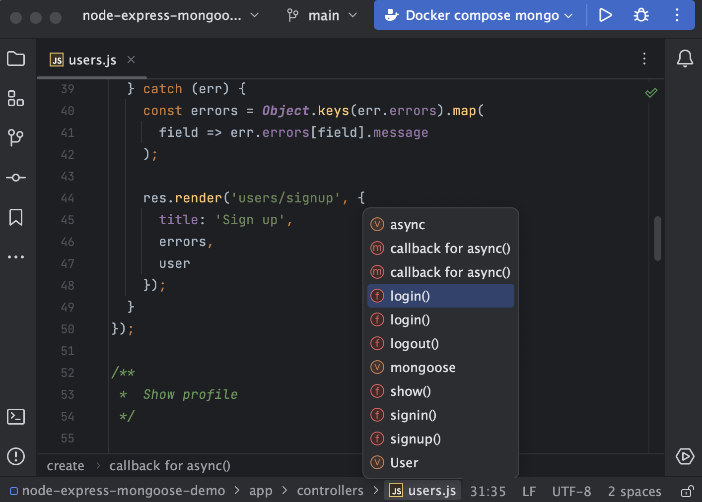
Task: Place cursor on 'Show profile' comment
Action: click(190, 394)
